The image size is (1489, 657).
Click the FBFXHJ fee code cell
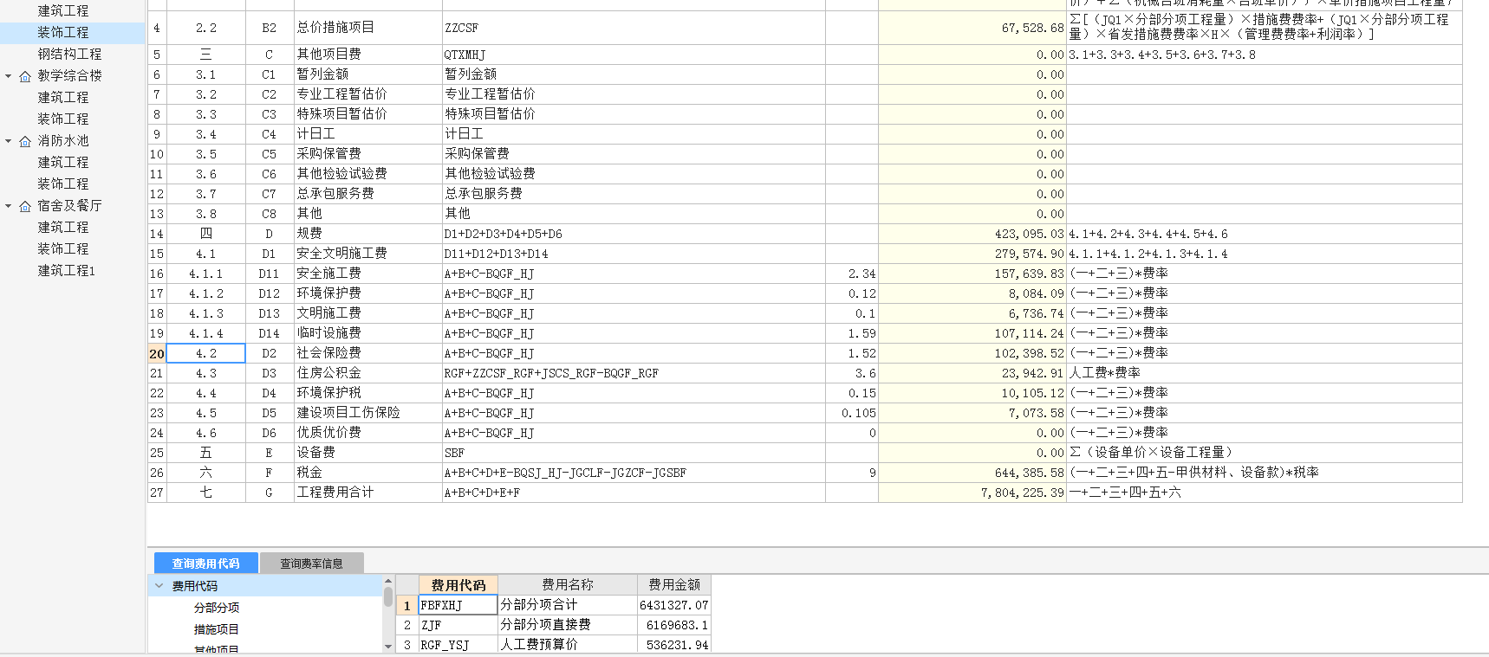click(x=458, y=605)
